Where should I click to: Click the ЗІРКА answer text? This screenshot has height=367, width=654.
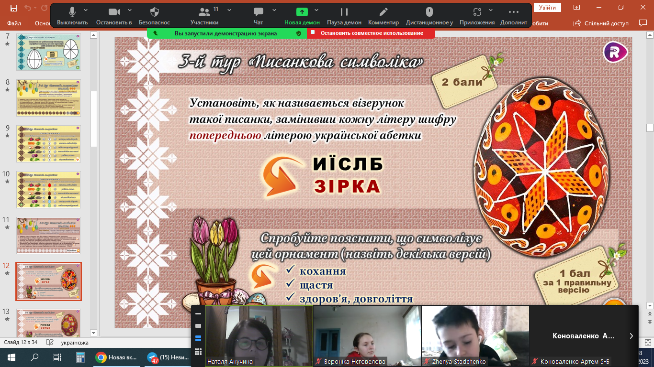[x=347, y=186]
